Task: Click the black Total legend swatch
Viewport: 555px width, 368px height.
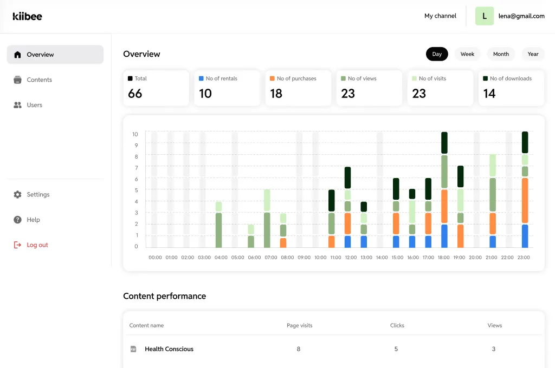Action: click(130, 78)
